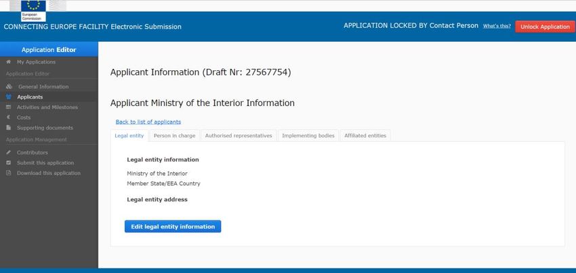The width and height of the screenshot is (576, 273).
Task: Choose Submit this application
Action: pyautogui.click(x=45, y=163)
